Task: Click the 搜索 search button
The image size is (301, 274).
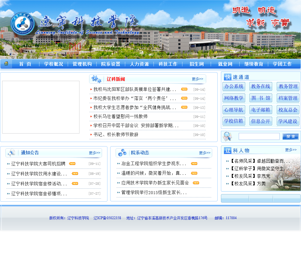Action: click(x=290, y=137)
